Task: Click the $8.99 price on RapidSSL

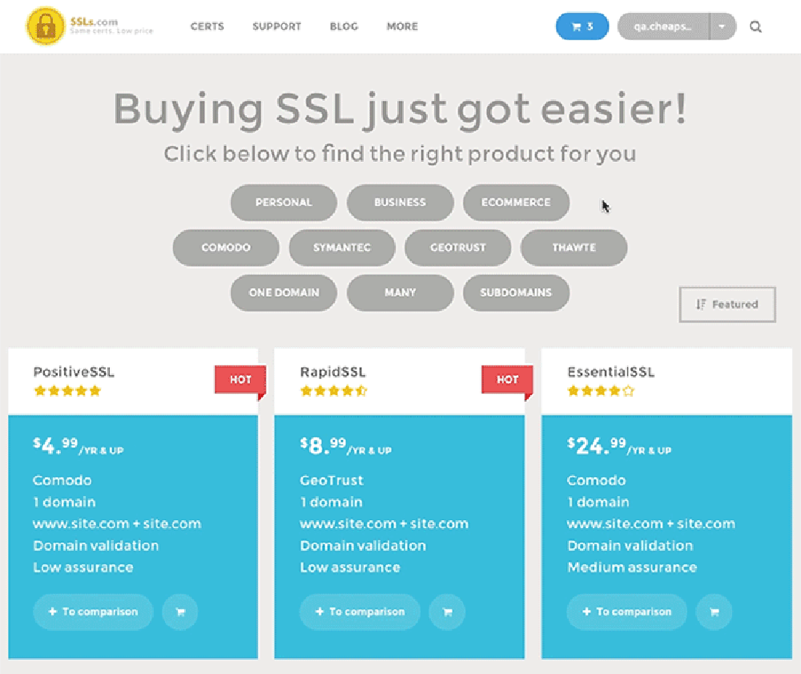Action: click(346, 446)
